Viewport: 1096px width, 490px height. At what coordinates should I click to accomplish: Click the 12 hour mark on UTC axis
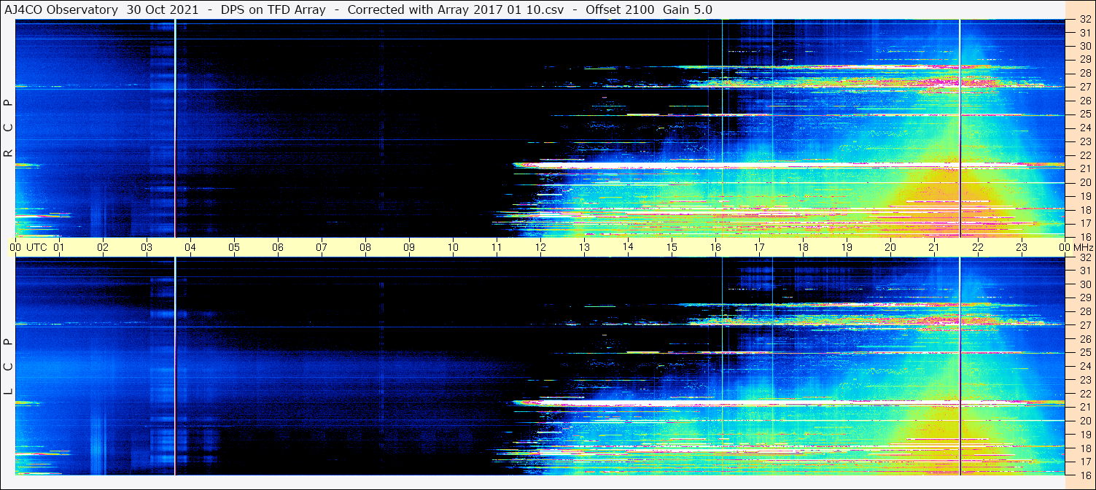click(x=540, y=247)
